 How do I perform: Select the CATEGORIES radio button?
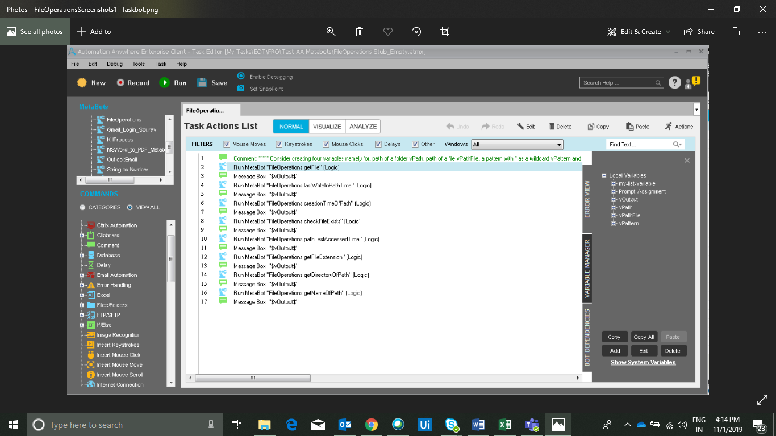pos(83,208)
